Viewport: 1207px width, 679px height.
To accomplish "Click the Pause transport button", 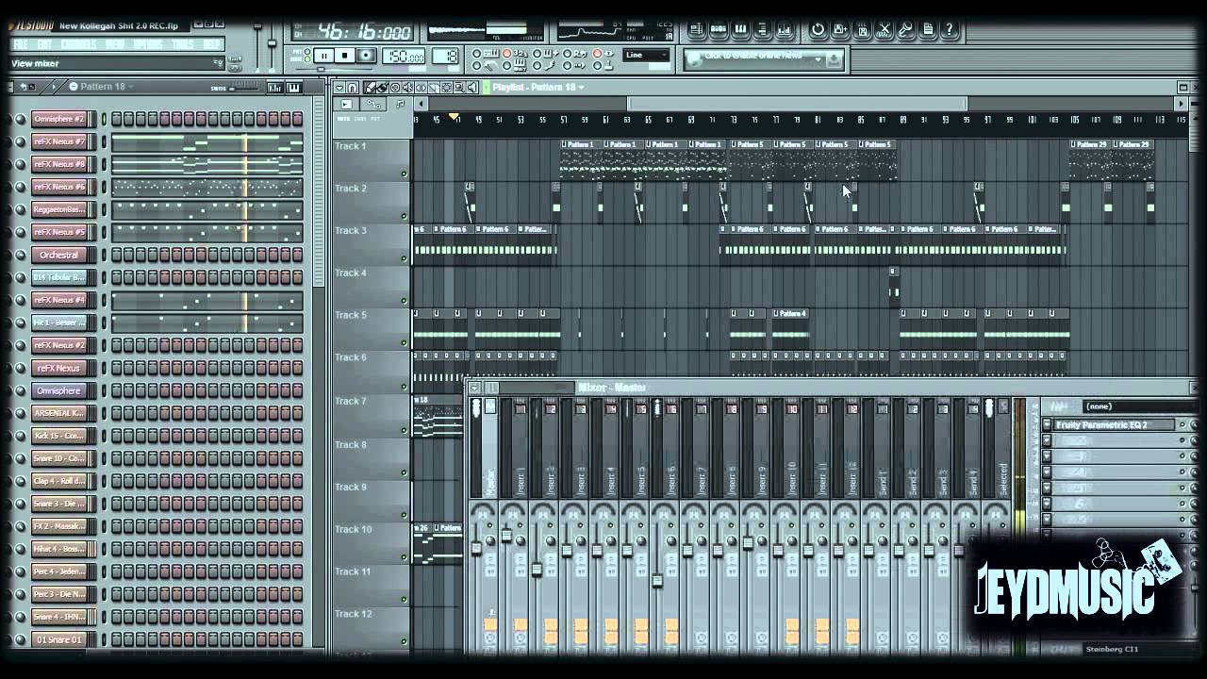I will [324, 56].
